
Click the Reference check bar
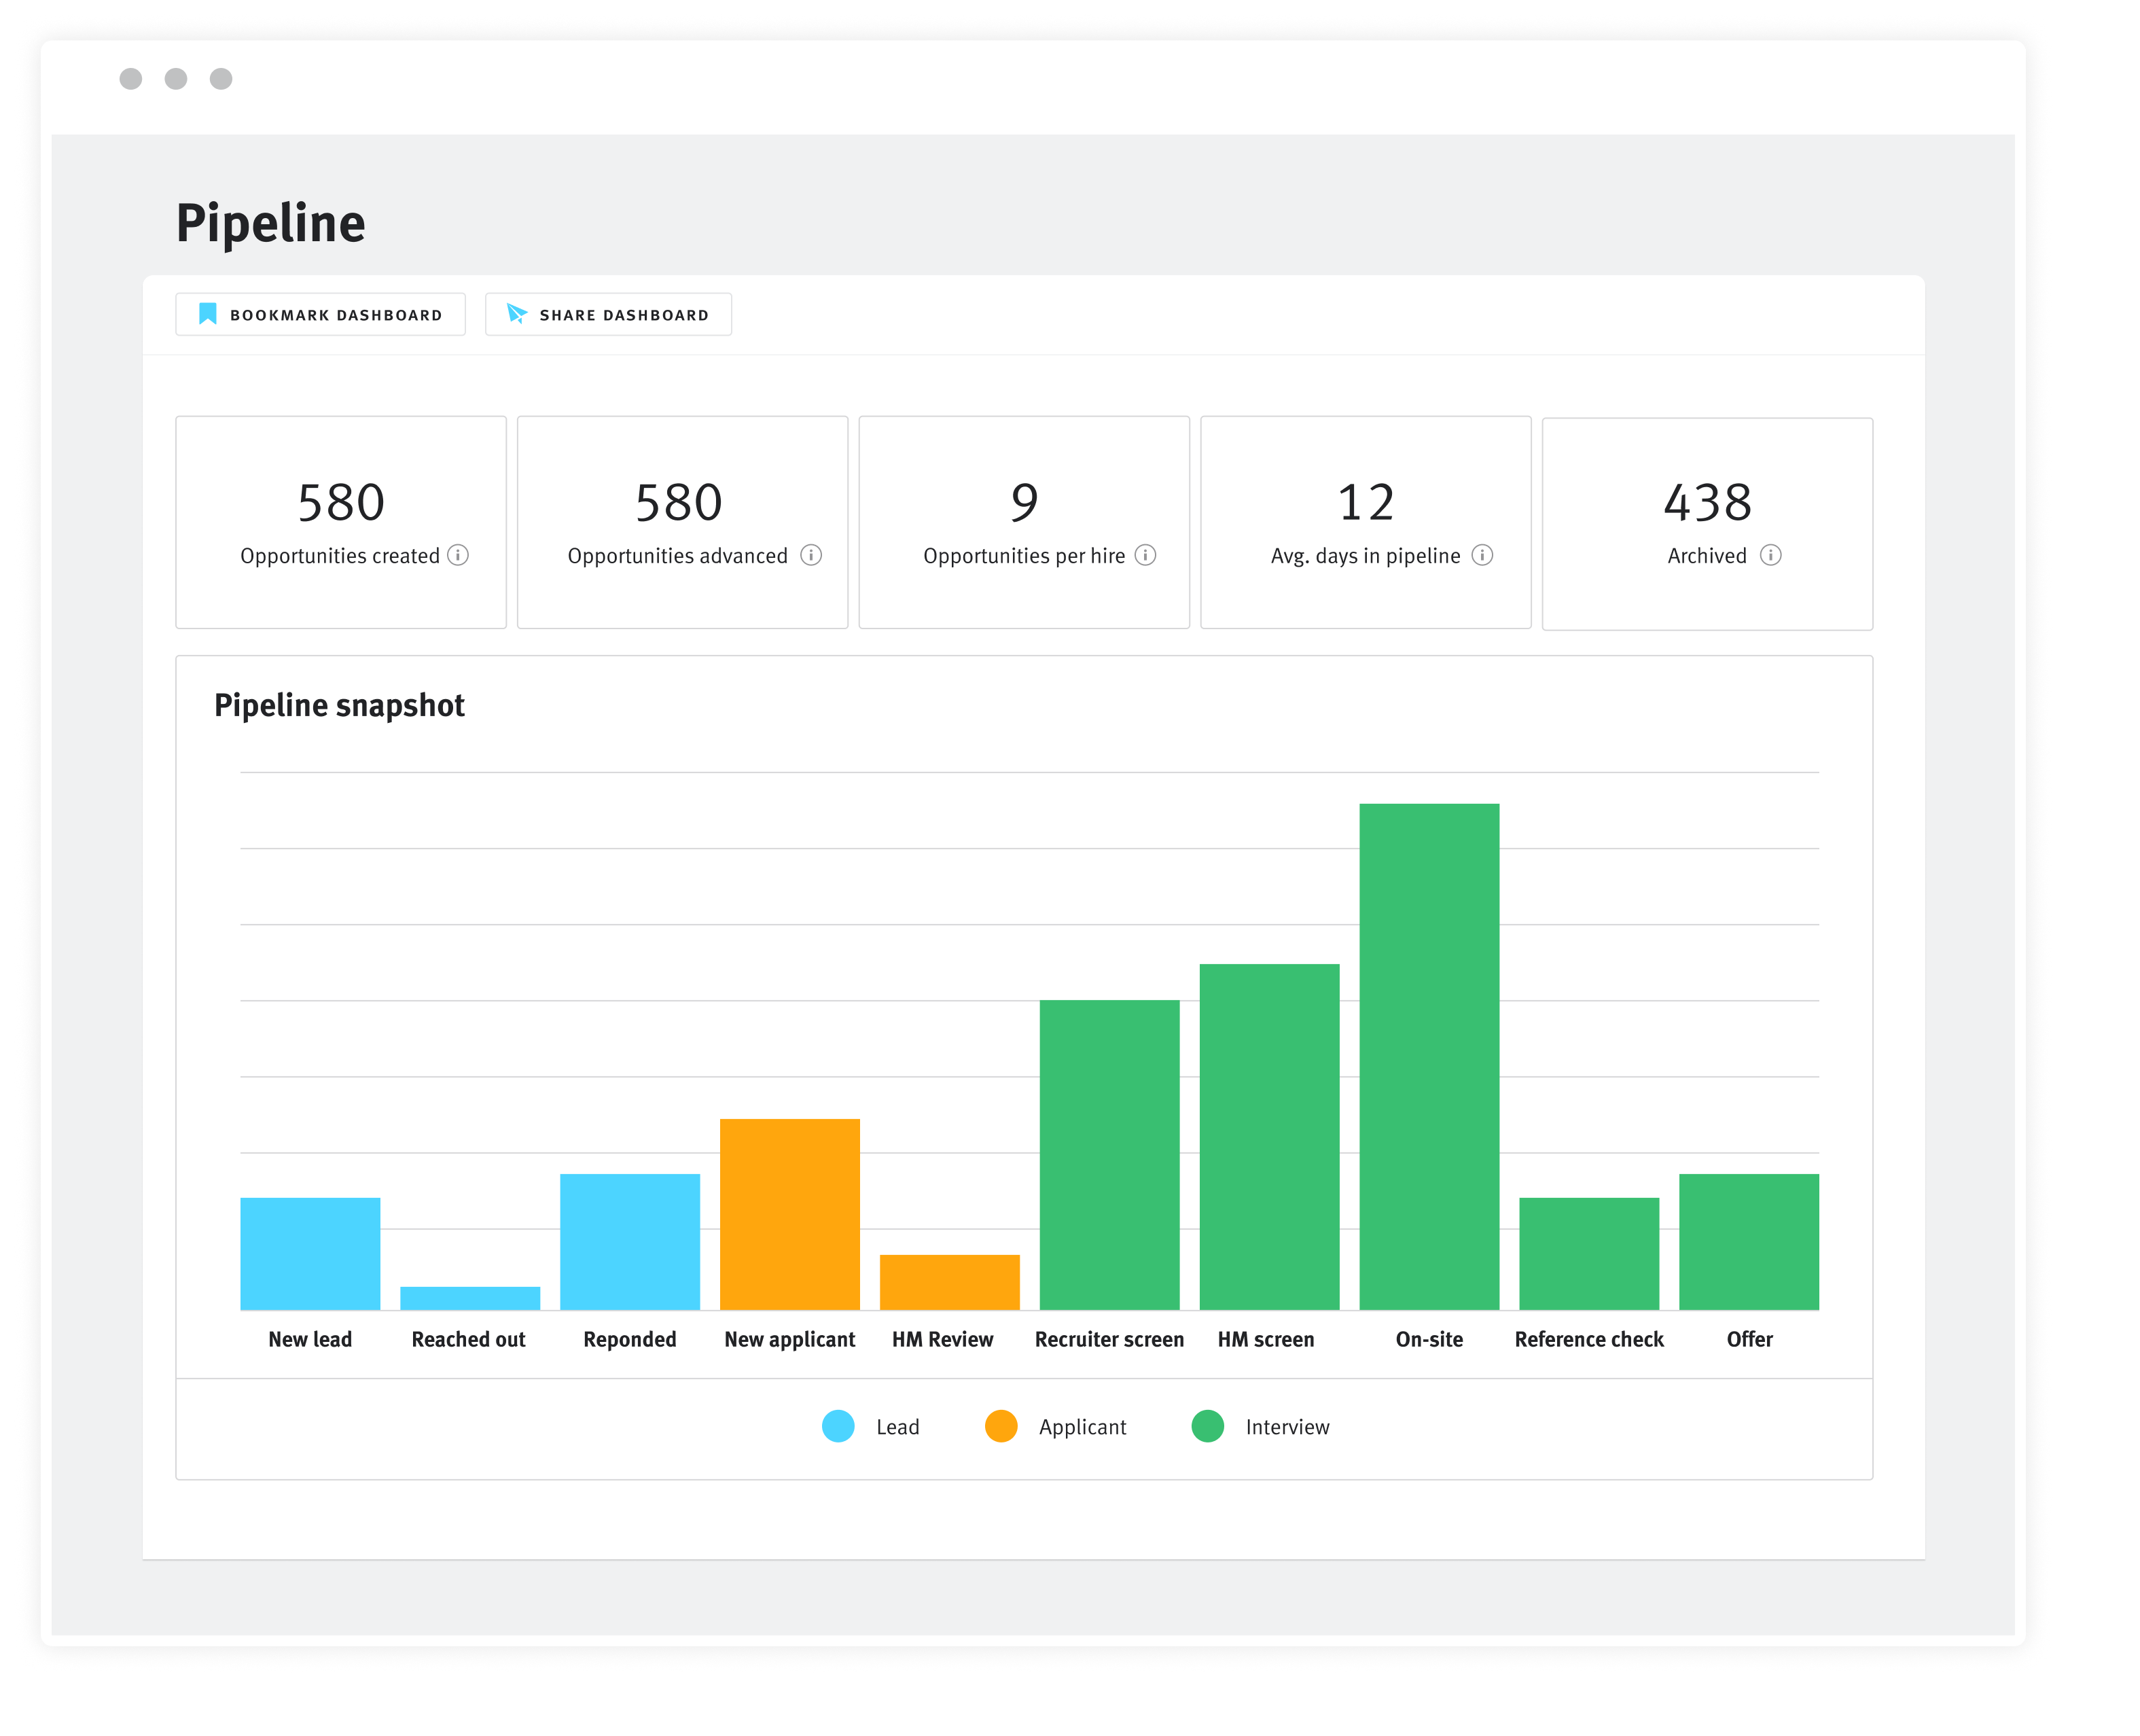pyautogui.click(x=1589, y=1253)
